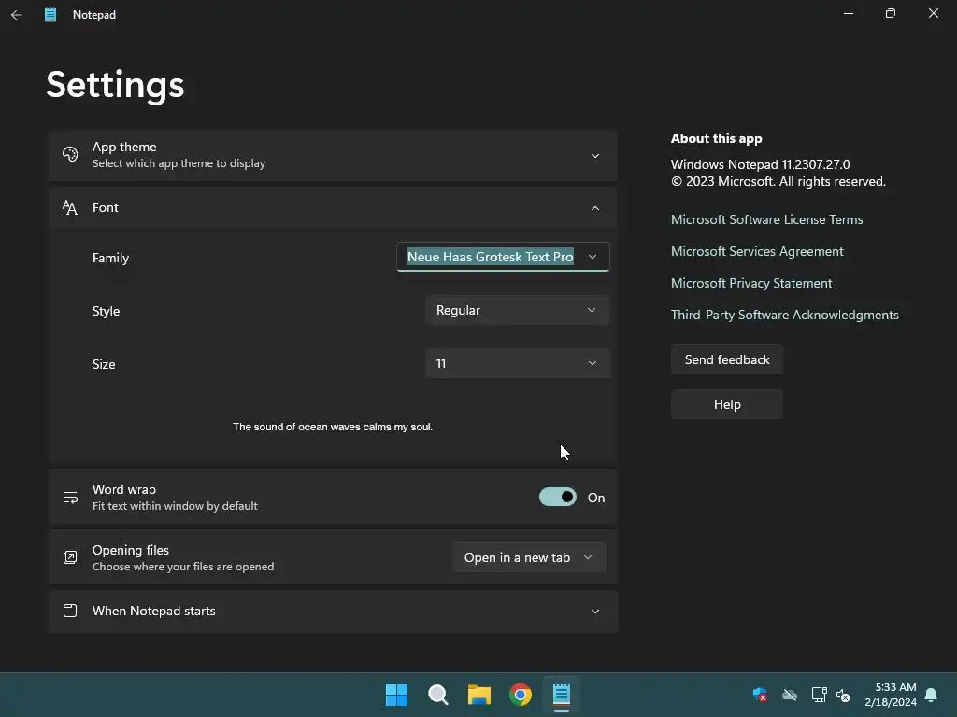Click Notepad icon in taskbar
This screenshot has width=957, height=717.
562,695
